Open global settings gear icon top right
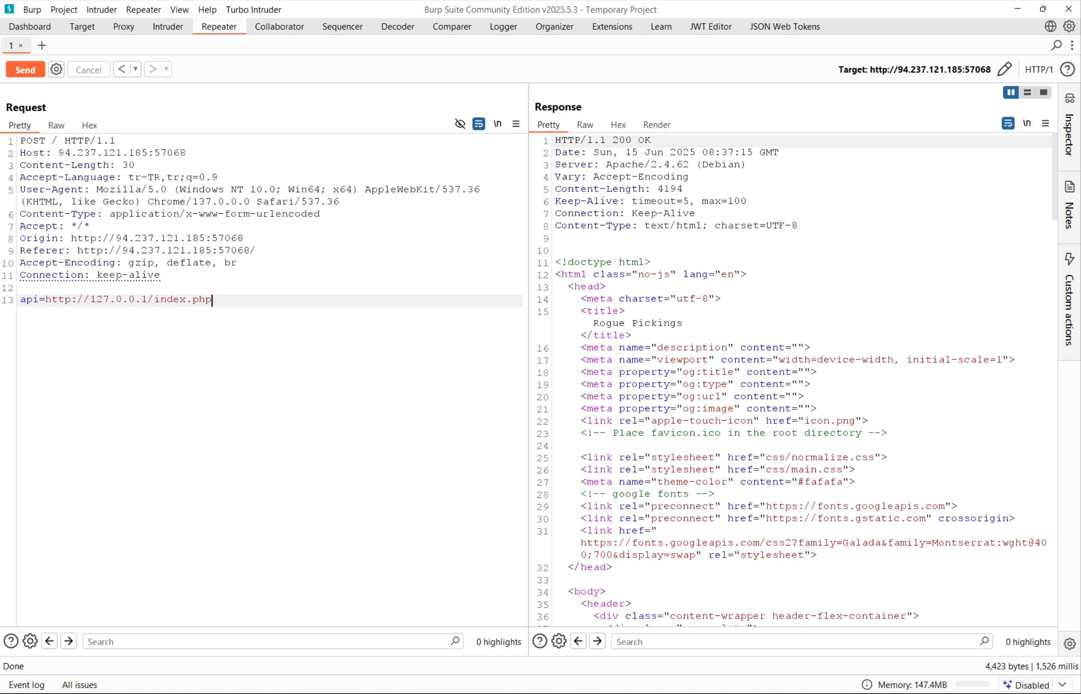This screenshot has width=1081, height=694. coord(1069,26)
